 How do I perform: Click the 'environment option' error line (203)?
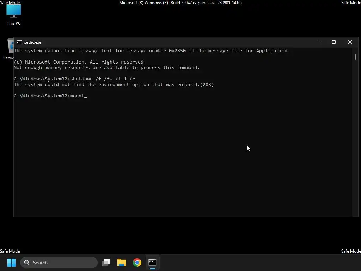[x=114, y=85]
